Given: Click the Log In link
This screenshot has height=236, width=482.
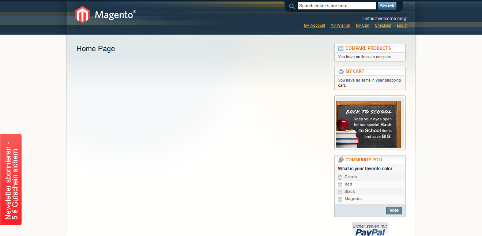Looking at the screenshot, I should [x=402, y=26].
